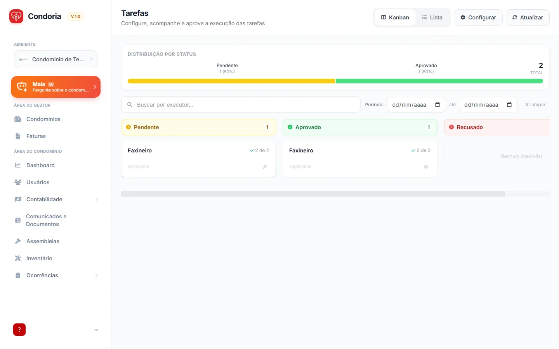This screenshot has height=349, width=559.
Task: Click the Condomínios building icon
Action: [18, 119]
